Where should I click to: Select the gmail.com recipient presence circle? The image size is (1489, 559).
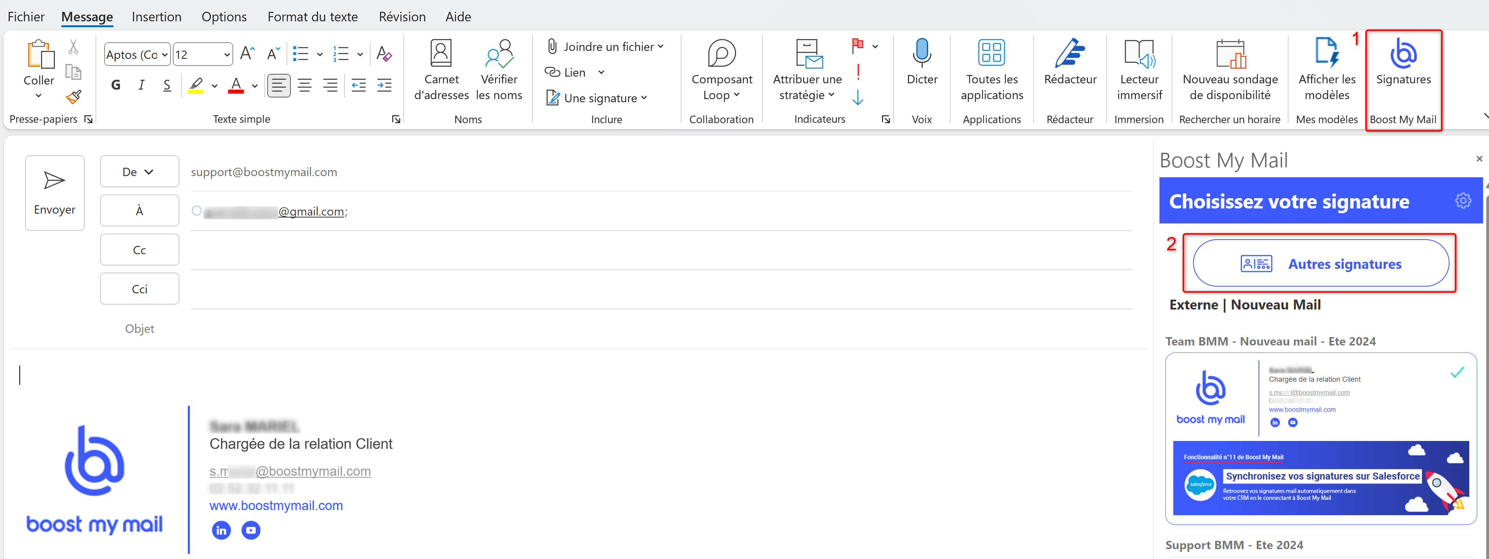[x=197, y=211]
